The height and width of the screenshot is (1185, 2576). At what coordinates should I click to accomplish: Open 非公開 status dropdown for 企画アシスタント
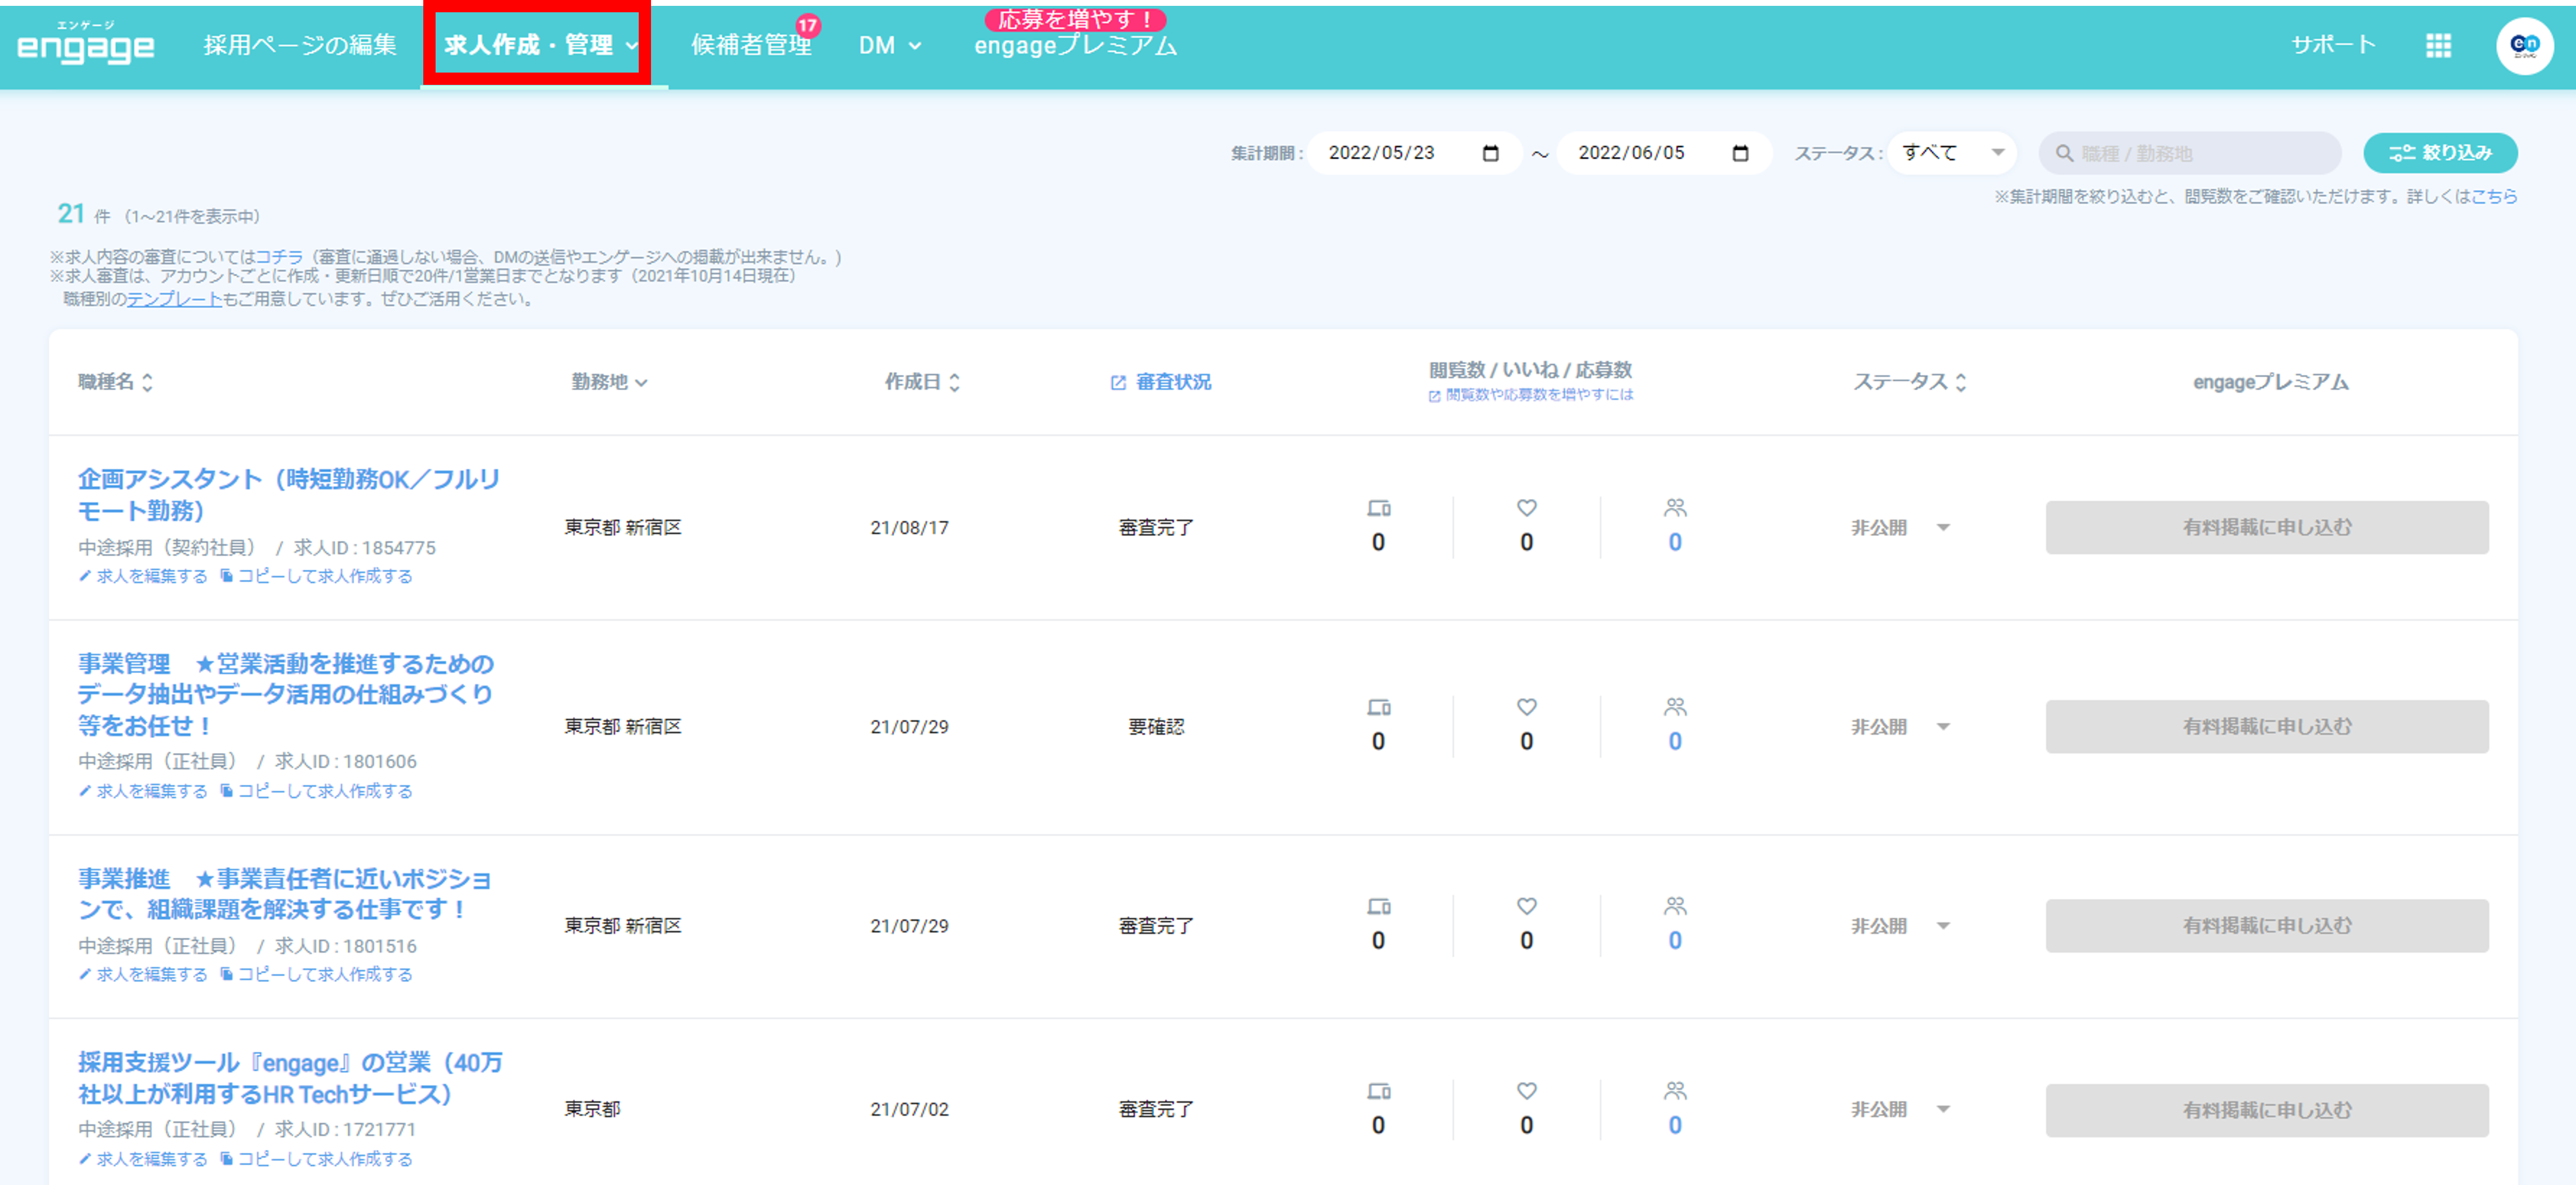[x=1900, y=528]
